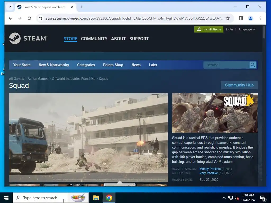Click the 'Squad' page title heading
Image resolution: width=271 pixels, height=203 pixels.
(x=19, y=85)
